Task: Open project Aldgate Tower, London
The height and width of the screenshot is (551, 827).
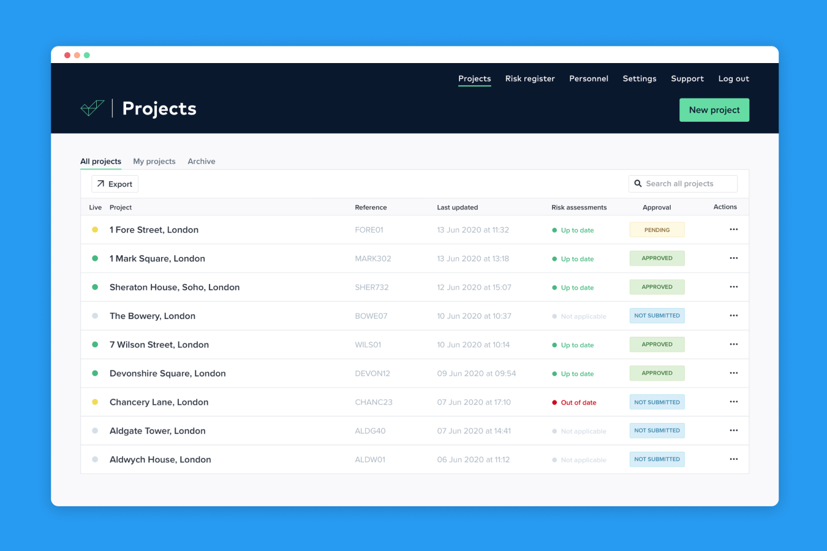Action: pyautogui.click(x=157, y=431)
